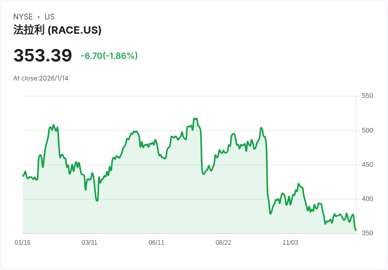Screen dimensions: 388x270
Task: Click the 450 price level label
Action: (367, 165)
